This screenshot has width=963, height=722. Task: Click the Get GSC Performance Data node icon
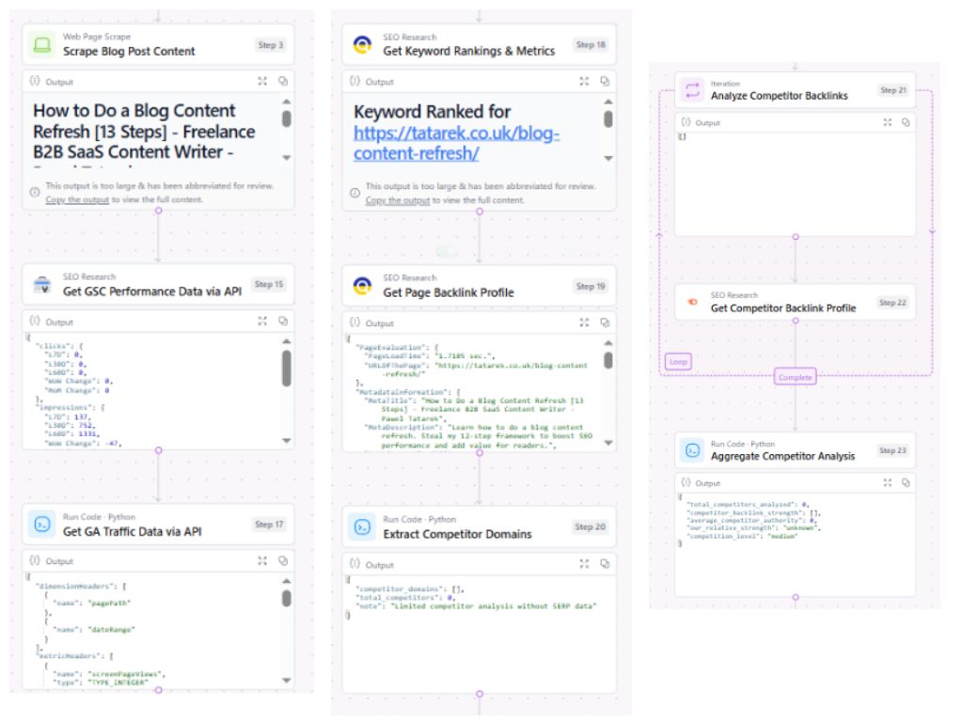(41, 285)
